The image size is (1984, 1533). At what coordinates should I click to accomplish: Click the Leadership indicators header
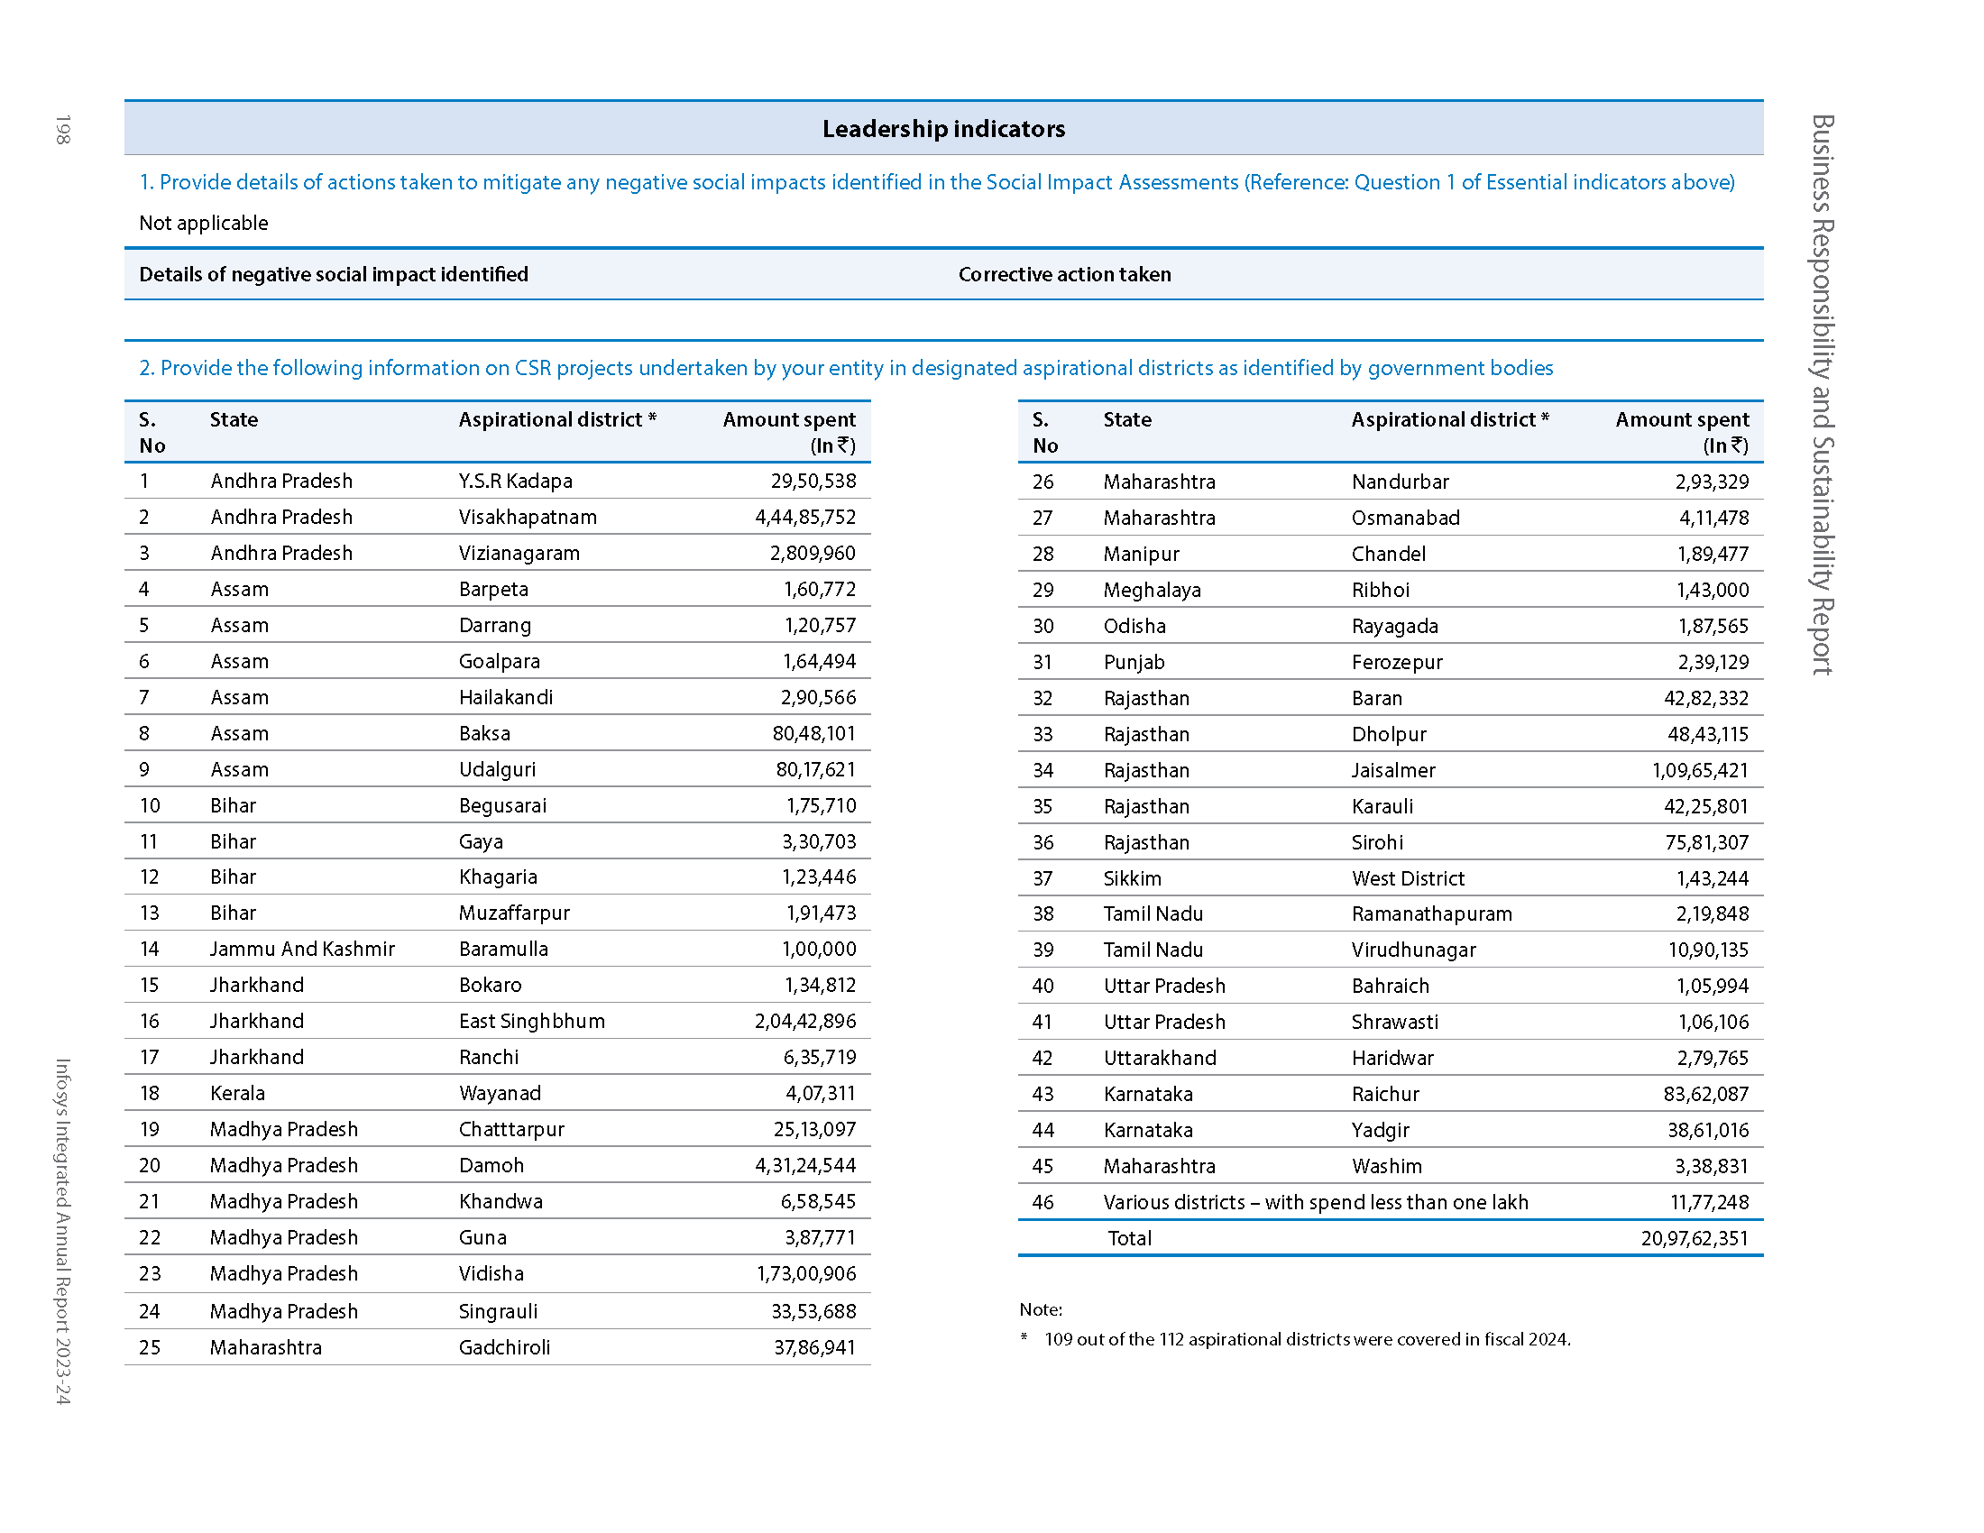(943, 129)
